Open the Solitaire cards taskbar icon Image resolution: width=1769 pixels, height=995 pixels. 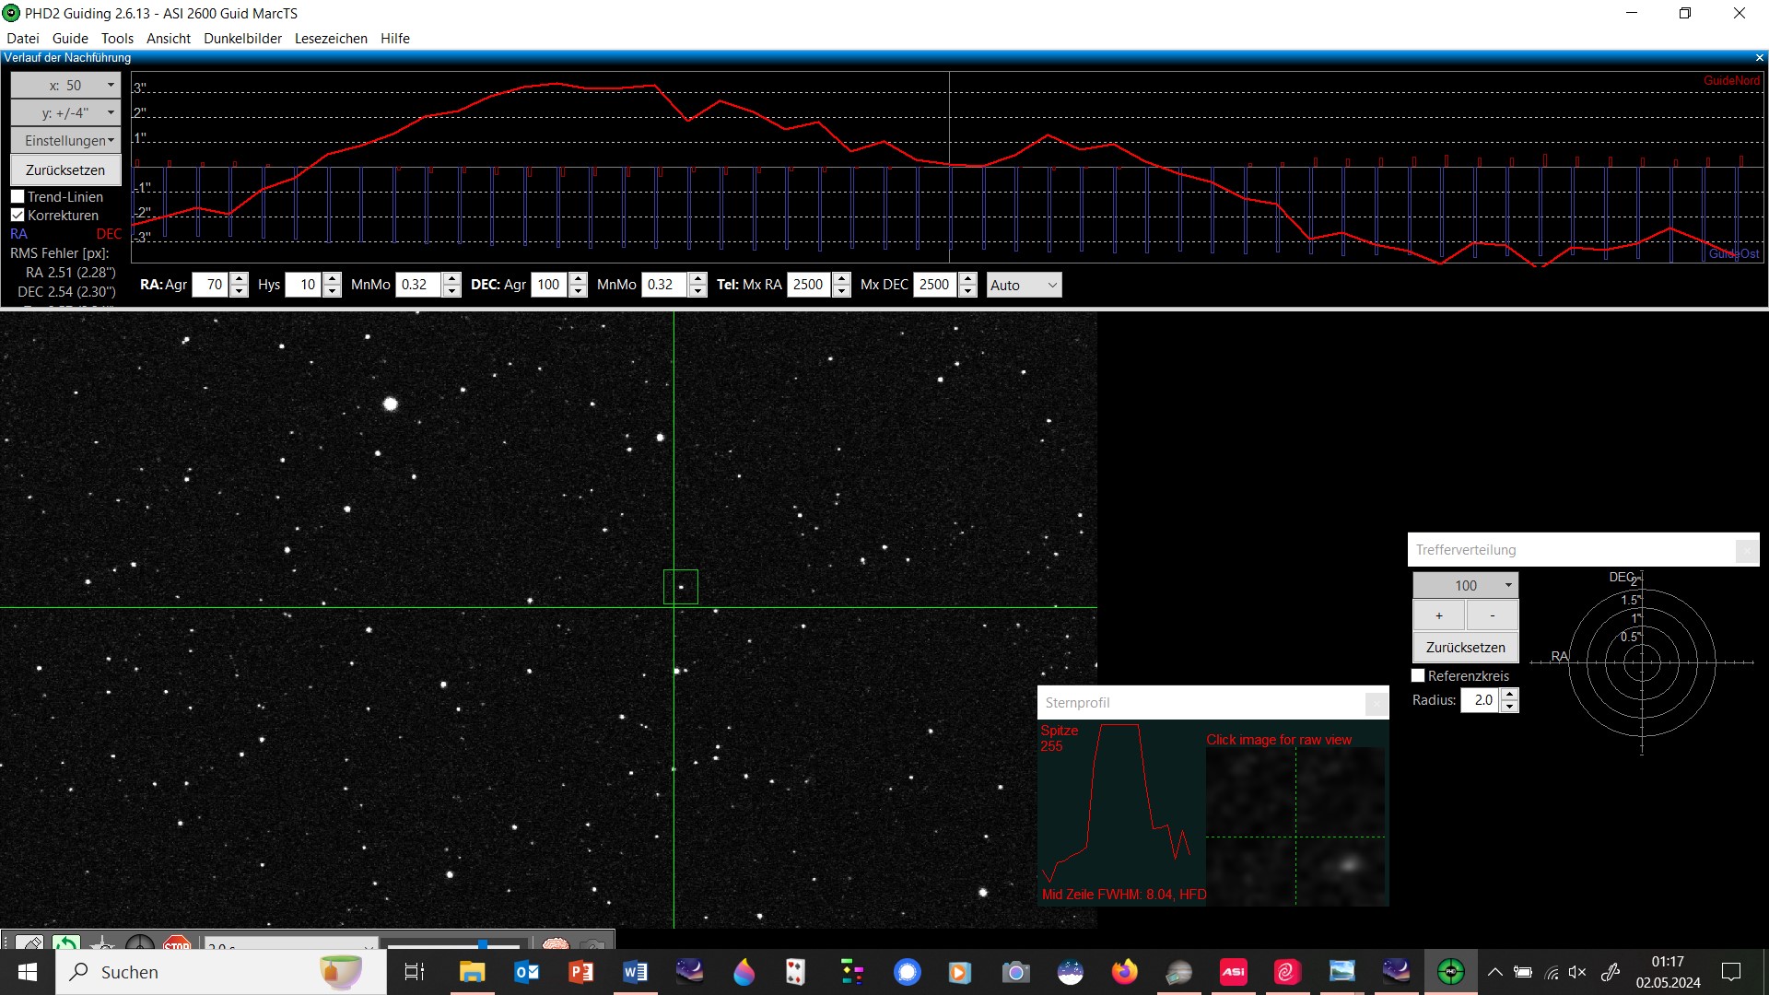(795, 972)
